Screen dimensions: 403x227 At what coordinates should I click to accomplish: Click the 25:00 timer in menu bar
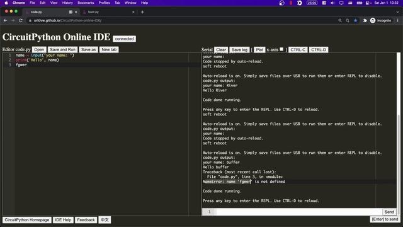pyautogui.click(x=312, y=3)
